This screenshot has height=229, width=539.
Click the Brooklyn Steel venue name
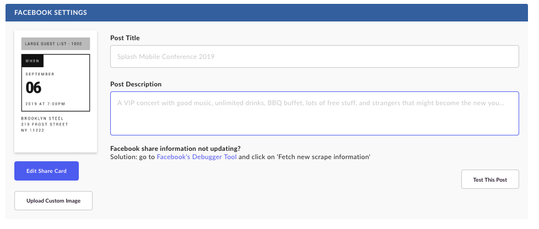point(42,118)
